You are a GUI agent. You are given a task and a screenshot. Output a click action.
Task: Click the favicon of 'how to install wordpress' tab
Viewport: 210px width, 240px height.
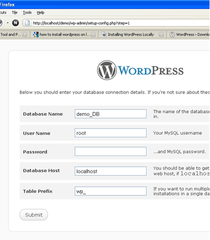35,34
